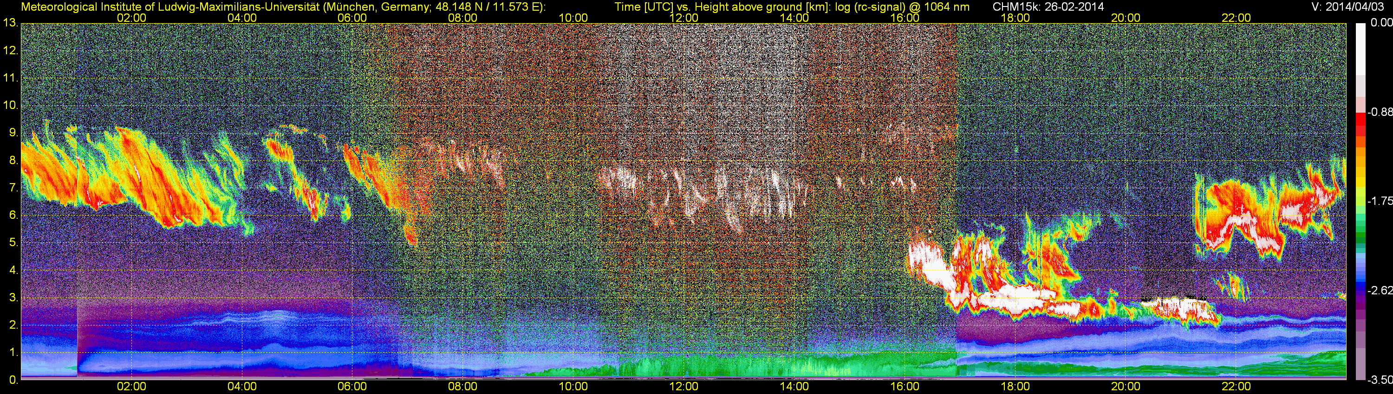Select the 16:00 label on the bottom time axis
The image size is (1393, 394).
pos(905,387)
